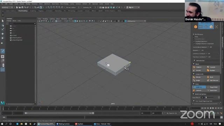
Task: Activate the highlighted Multi-Cut tool in toolbox
Action: pyautogui.click(x=2, y=51)
